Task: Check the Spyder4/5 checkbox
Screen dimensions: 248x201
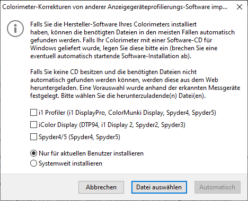Action: click(x=33, y=137)
